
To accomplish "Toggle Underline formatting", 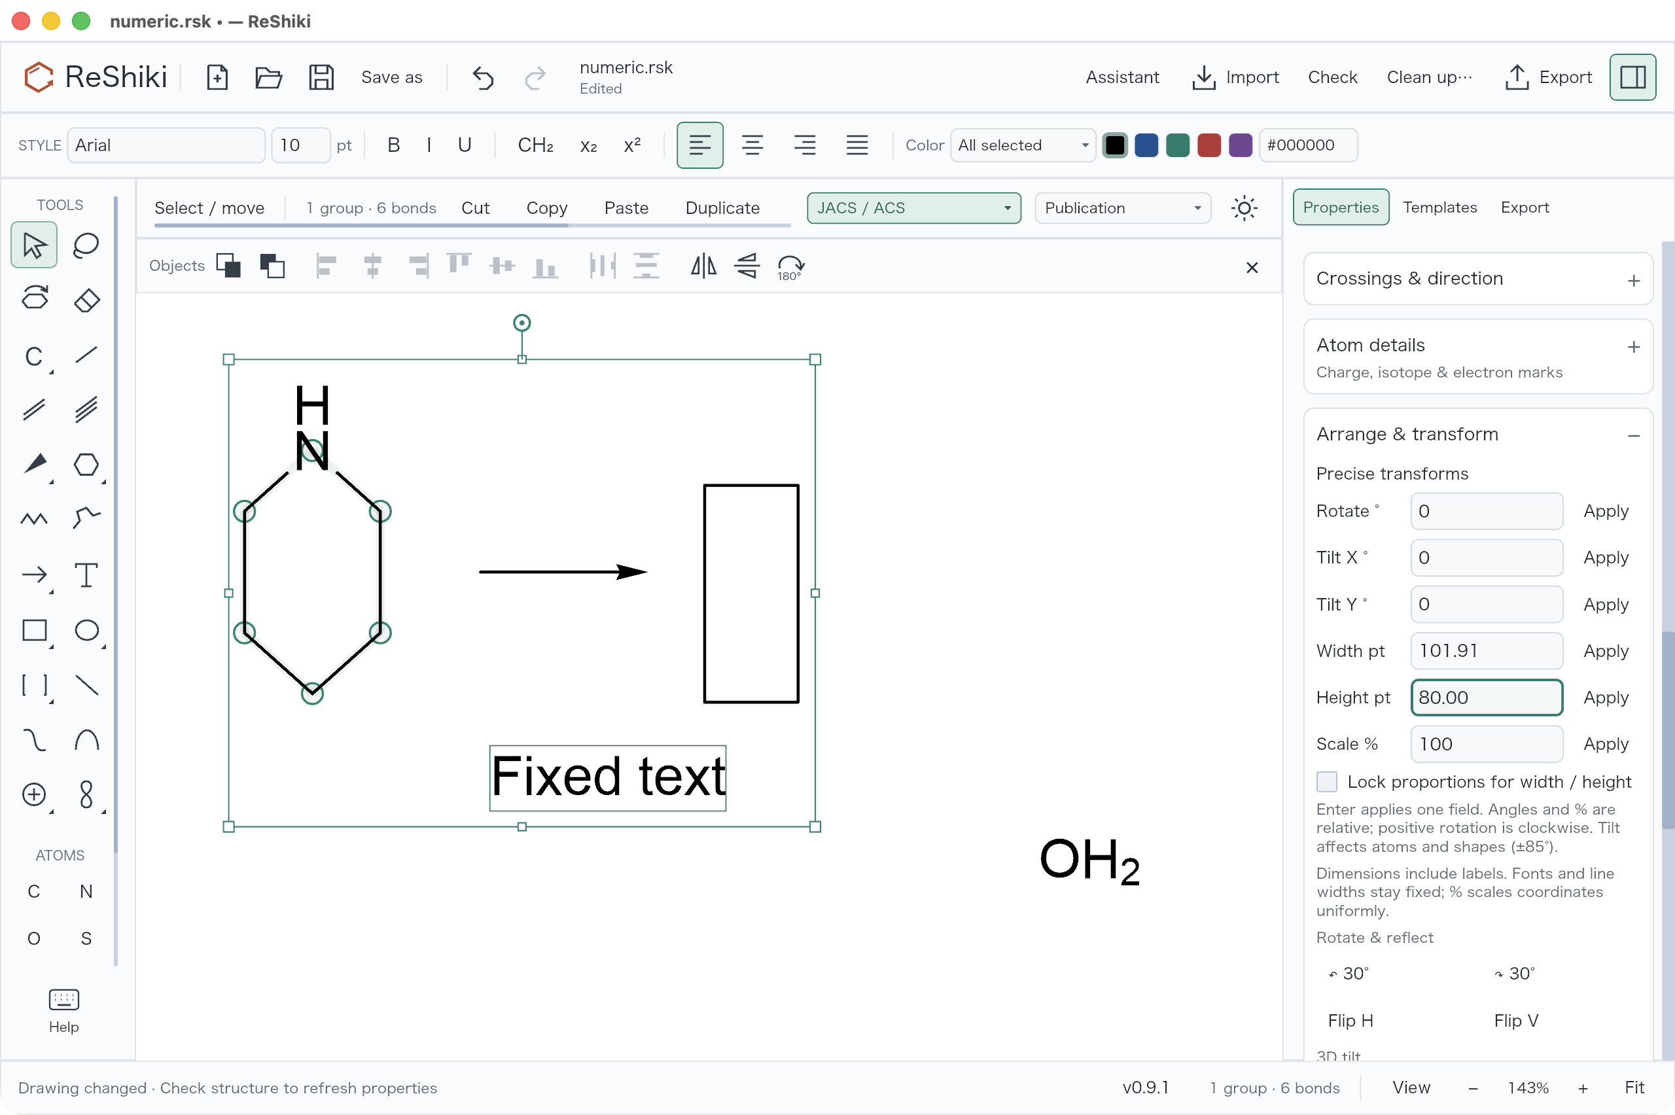I will [x=465, y=145].
